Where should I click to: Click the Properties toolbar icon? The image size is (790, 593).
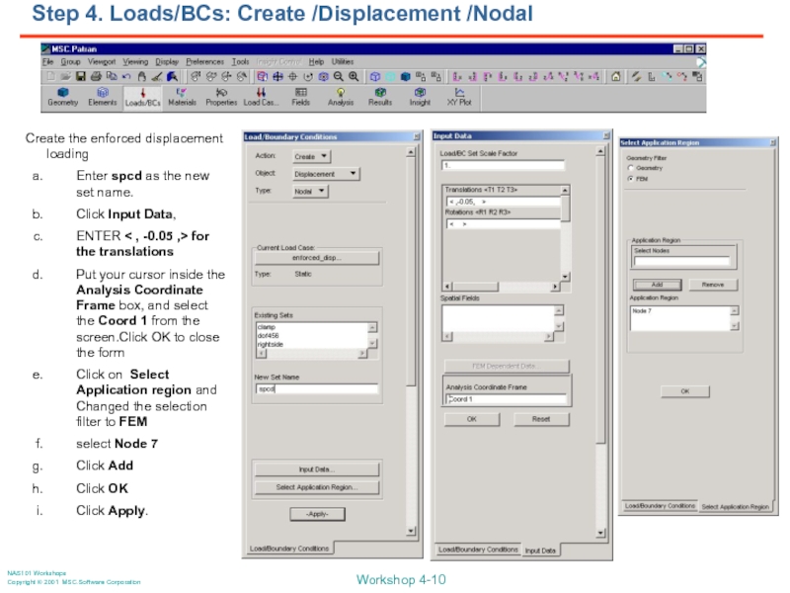click(221, 95)
